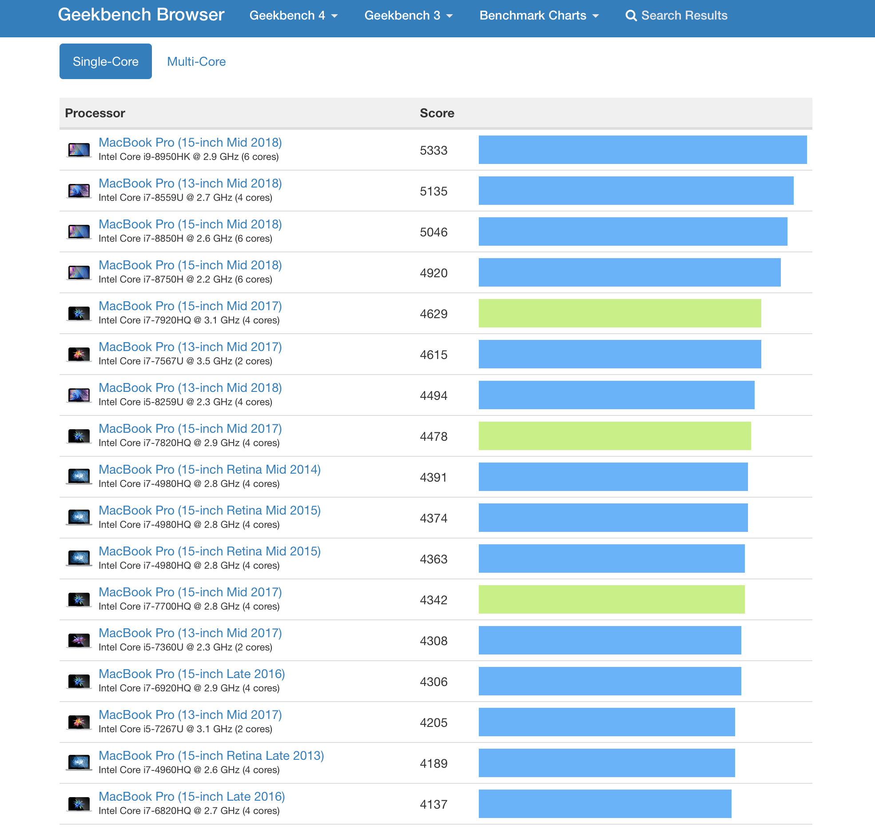875x830 pixels.
Task: Select the Single-Core tab
Action: click(106, 61)
